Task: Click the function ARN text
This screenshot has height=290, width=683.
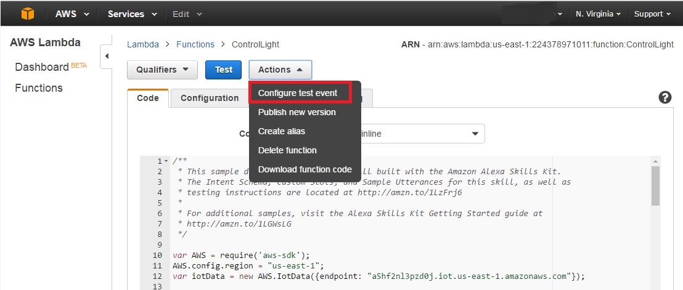Action: [x=537, y=44]
